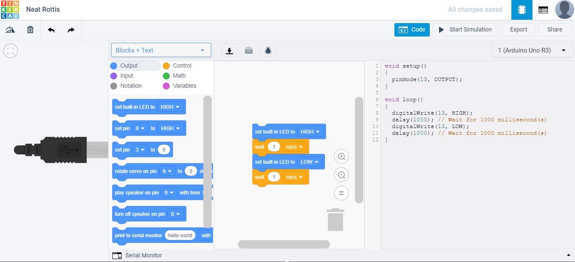Image resolution: width=575 pixels, height=262 pixels.
Task: Click hello world text field in print block
Action: pyautogui.click(x=180, y=236)
